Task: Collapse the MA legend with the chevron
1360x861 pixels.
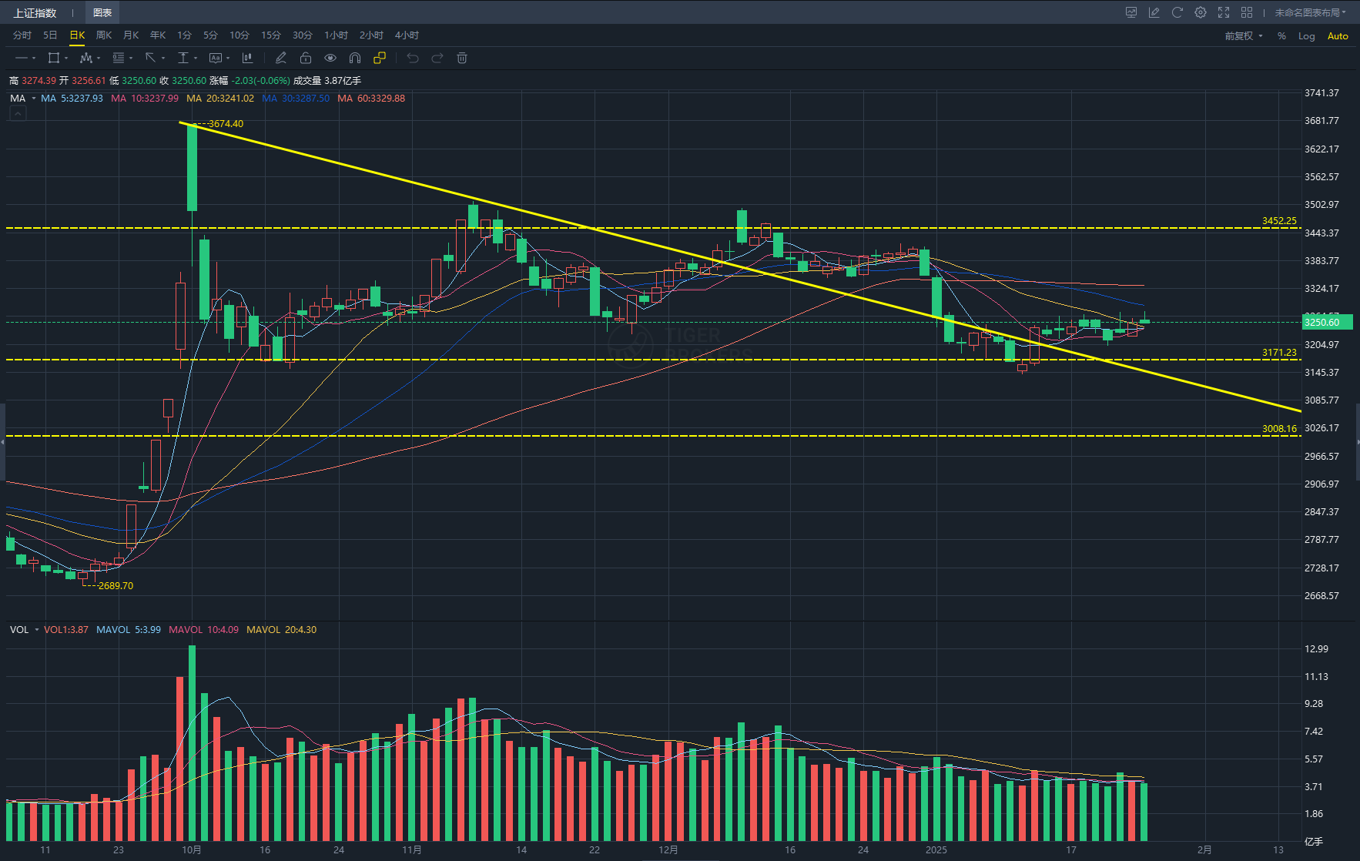Action: (x=18, y=114)
